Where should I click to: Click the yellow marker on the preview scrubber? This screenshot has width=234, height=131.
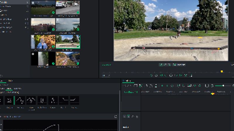tap(222, 72)
